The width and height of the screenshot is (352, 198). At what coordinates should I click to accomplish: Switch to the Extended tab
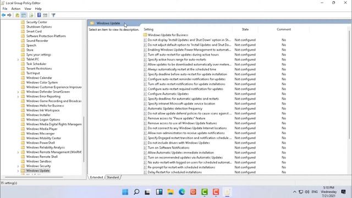point(96,177)
